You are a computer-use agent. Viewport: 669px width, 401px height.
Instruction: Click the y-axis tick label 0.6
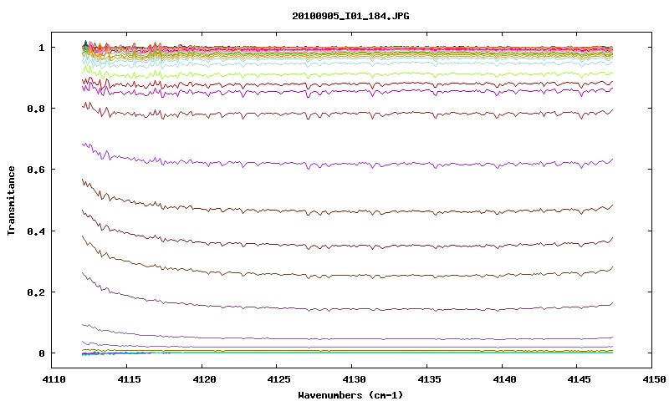[x=36, y=170]
